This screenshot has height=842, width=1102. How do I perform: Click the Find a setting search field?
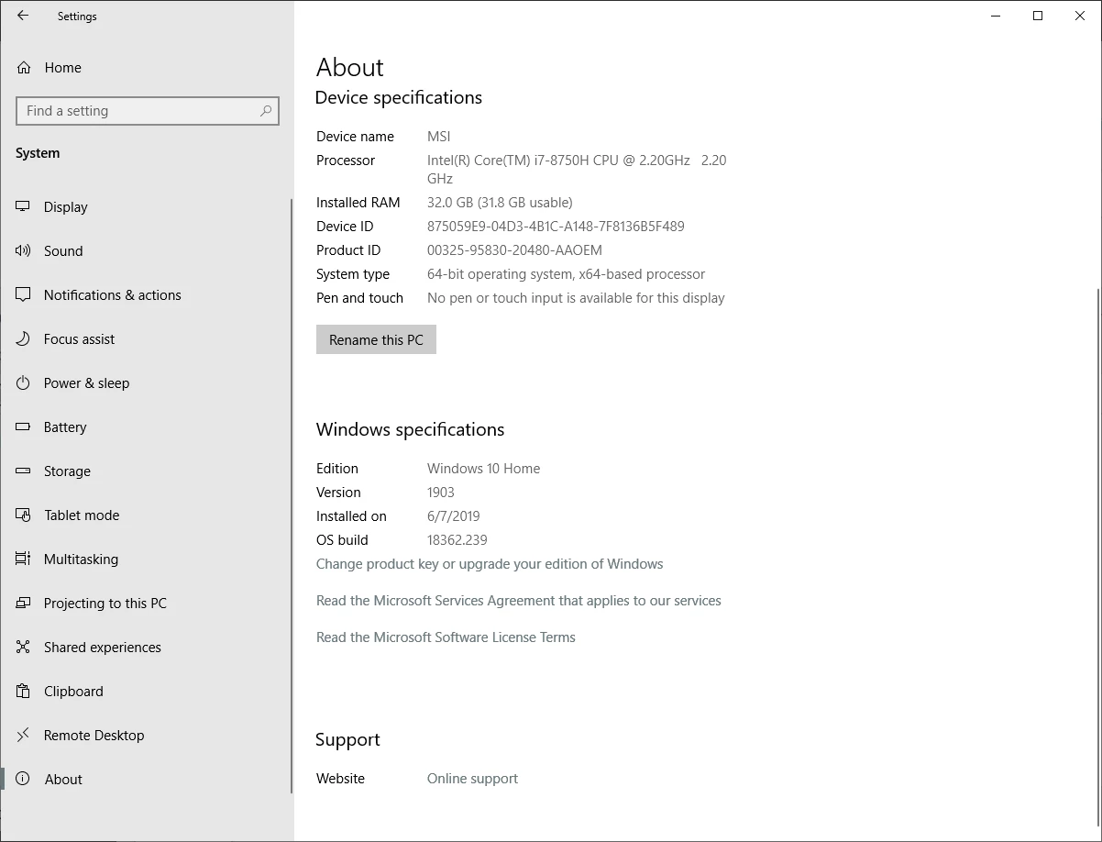pos(148,111)
